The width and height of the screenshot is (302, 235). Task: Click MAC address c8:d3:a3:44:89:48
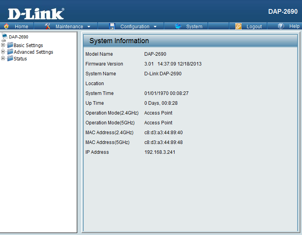coord(163,142)
